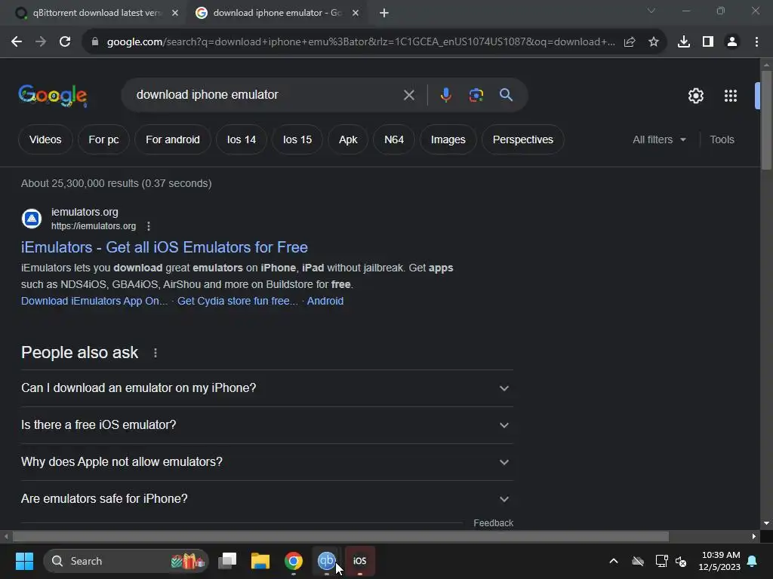The image size is (773, 579).
Task: Click the horizontal scrollbar thumb
Action: click(340, 536)
